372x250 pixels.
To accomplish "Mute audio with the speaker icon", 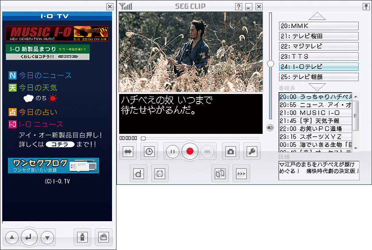I will coord(270,128).
